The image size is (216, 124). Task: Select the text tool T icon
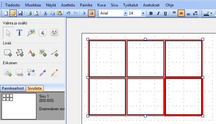19,33
